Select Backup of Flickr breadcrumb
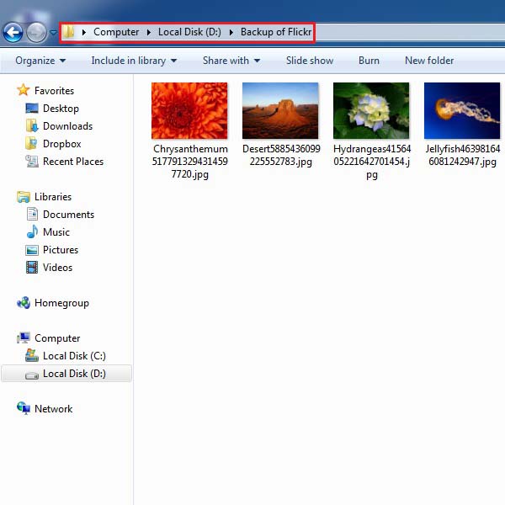The height and width of the screenshot is (505, 505). [x=276, y=32]
